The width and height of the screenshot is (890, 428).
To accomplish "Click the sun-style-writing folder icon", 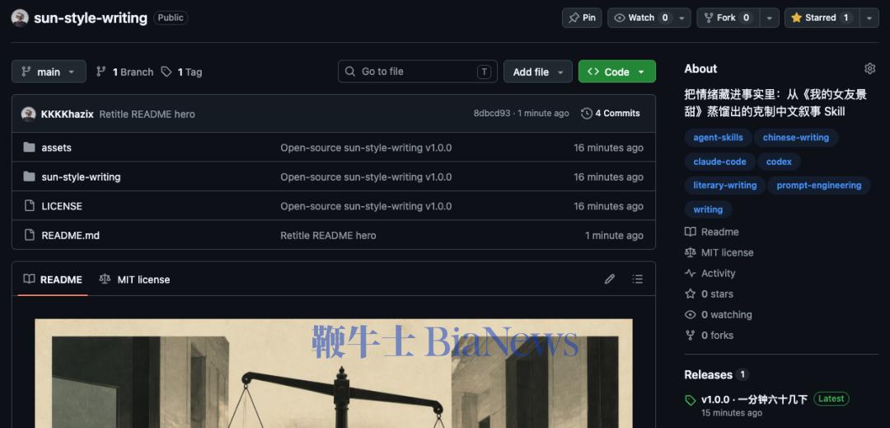I will click(29, 176).
